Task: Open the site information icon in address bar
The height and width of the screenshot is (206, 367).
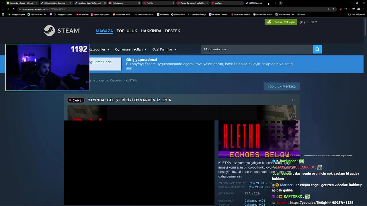Action: click(x=19, y=9)
